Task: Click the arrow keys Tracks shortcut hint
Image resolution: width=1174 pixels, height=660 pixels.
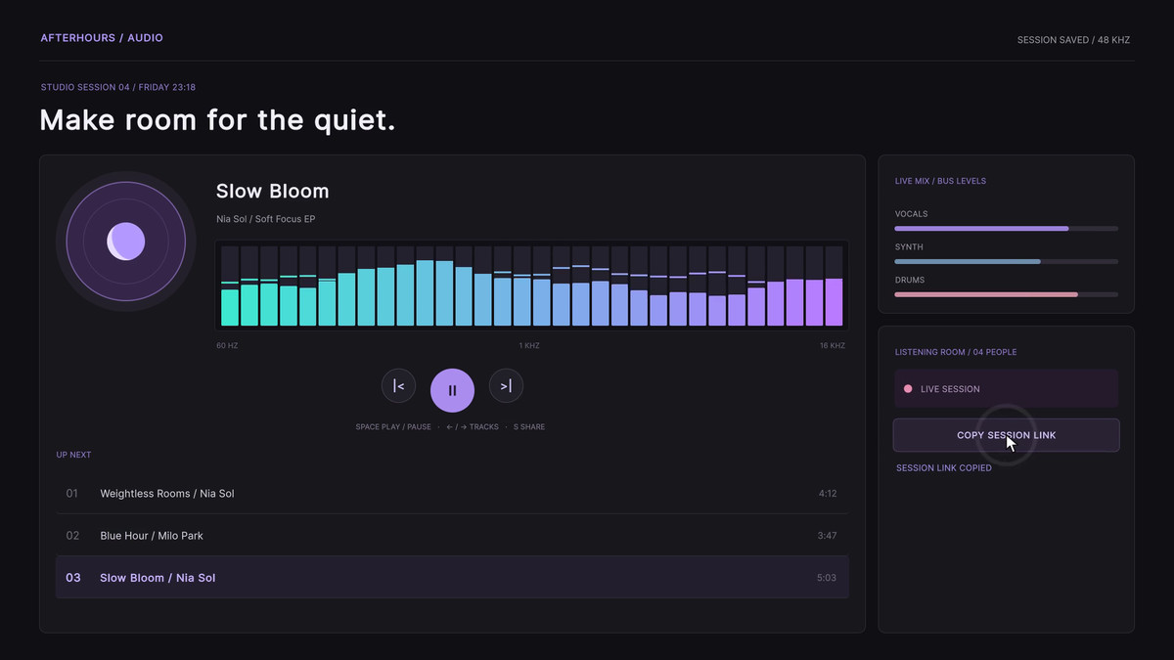Action: coord(473,427)
